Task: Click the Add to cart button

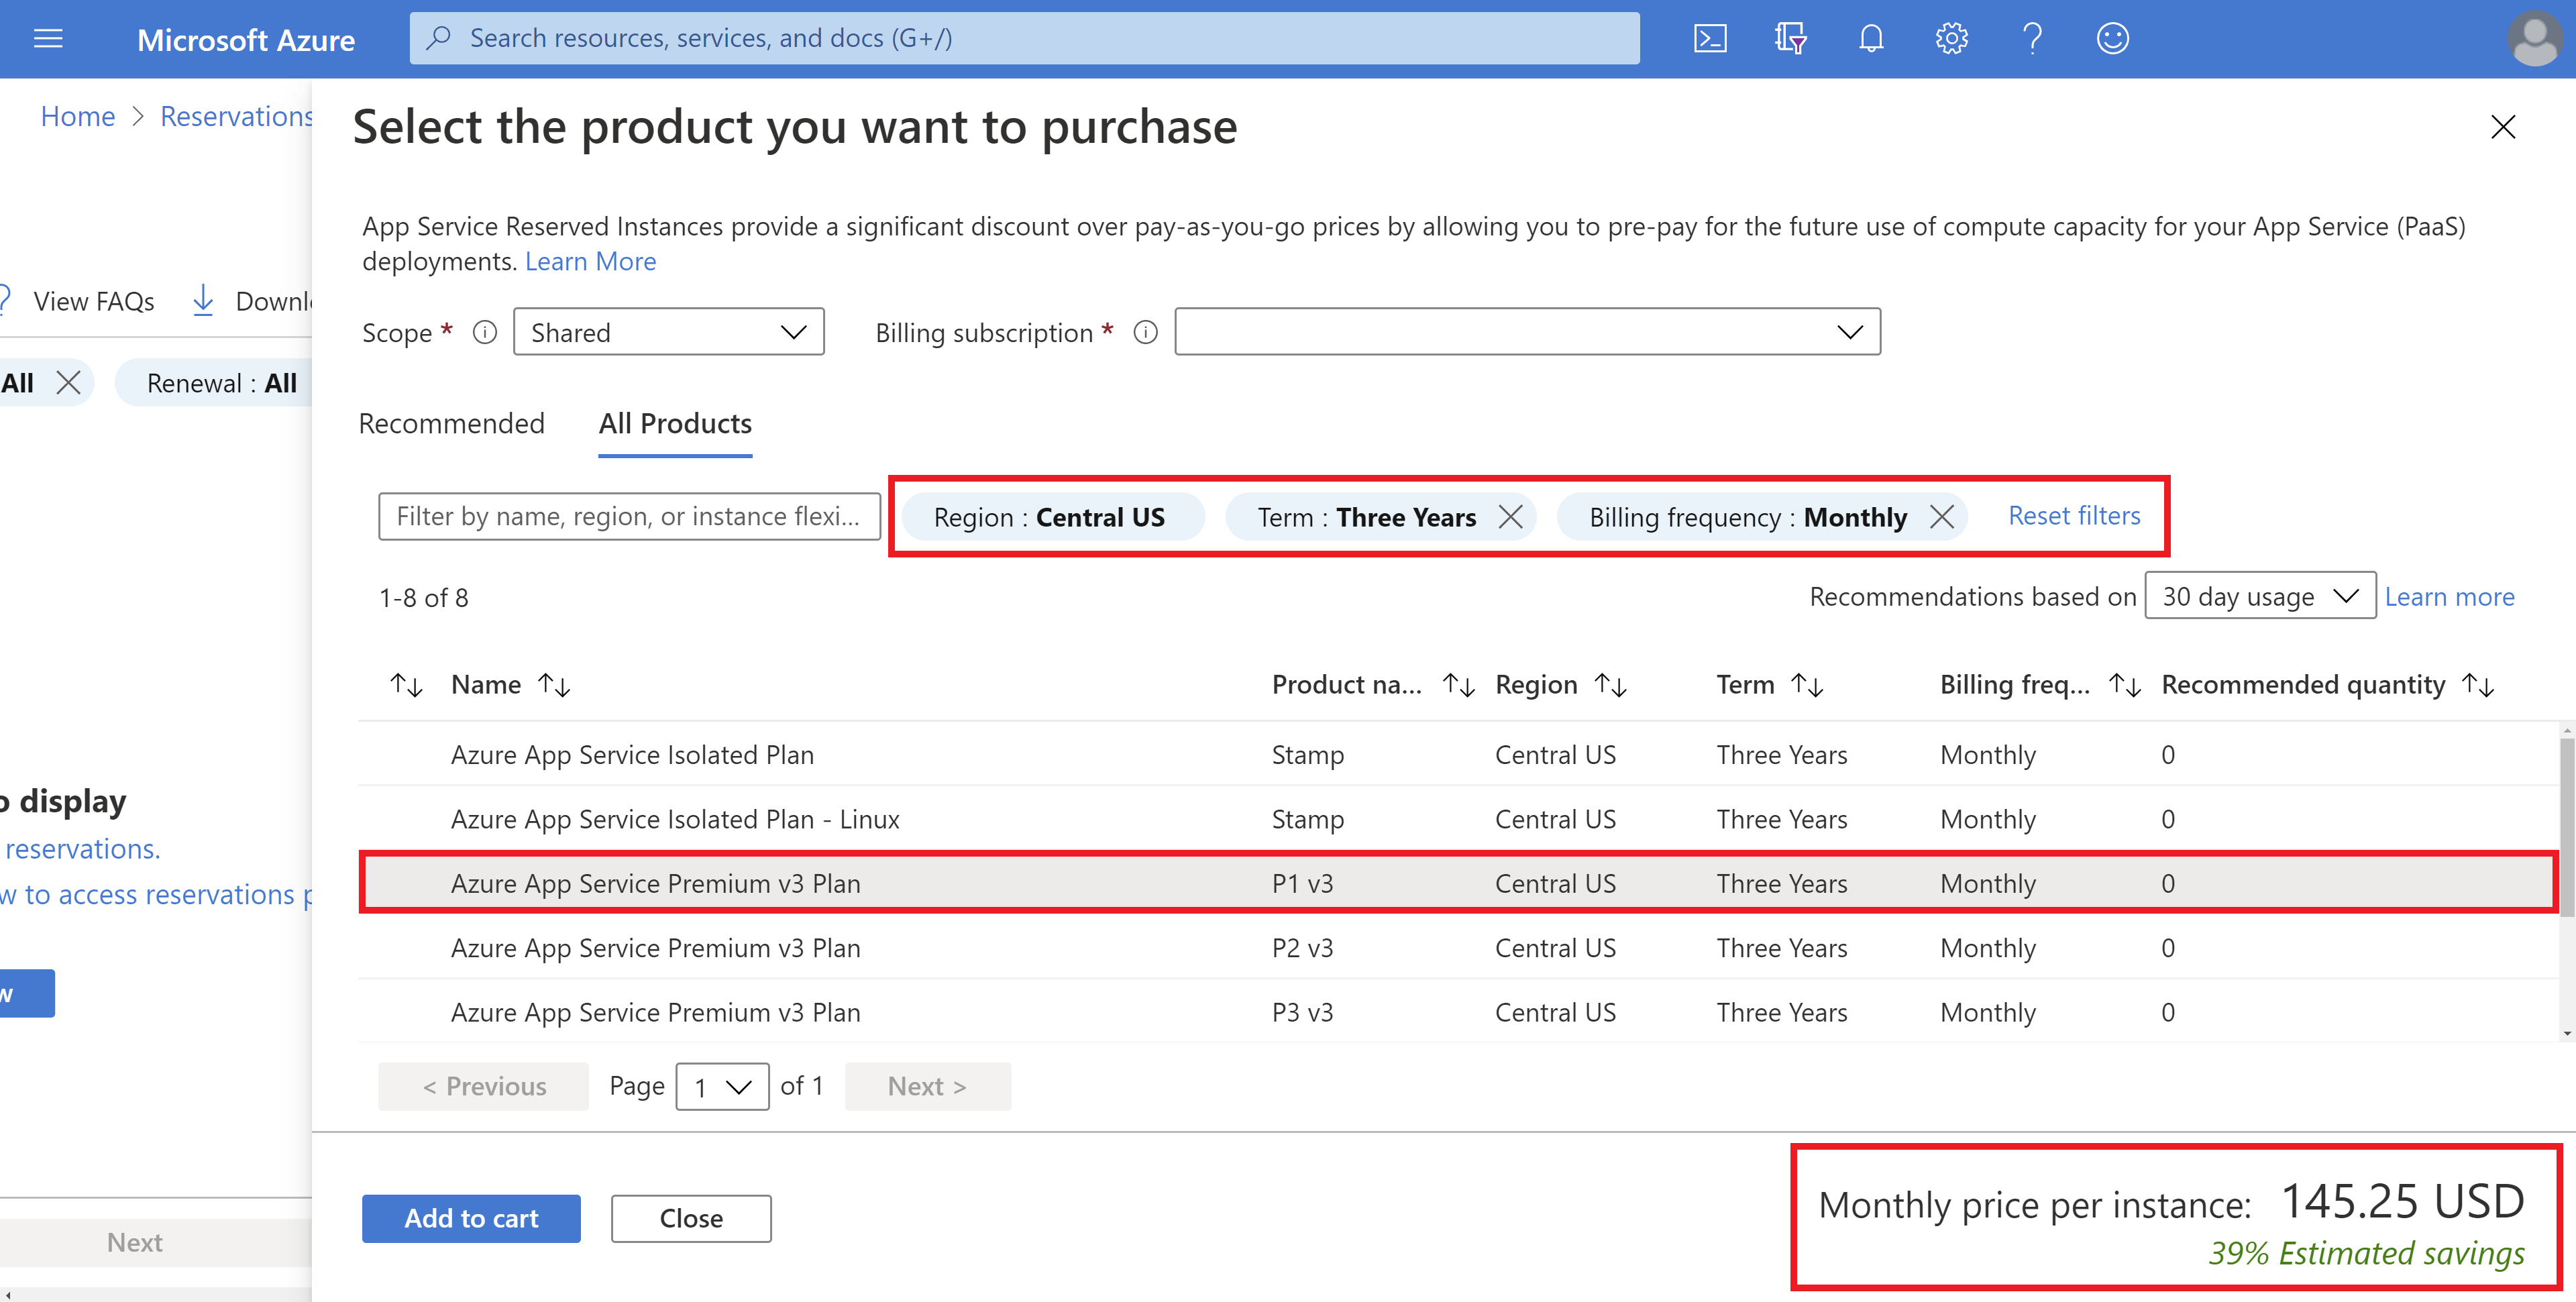Action: click(x=471, y=1218)
